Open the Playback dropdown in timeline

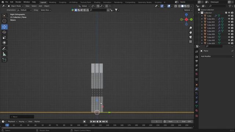pos(12,121)
